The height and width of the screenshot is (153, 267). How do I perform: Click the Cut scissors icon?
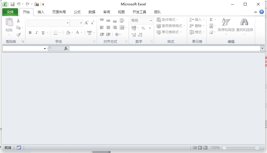pos(18,21)
